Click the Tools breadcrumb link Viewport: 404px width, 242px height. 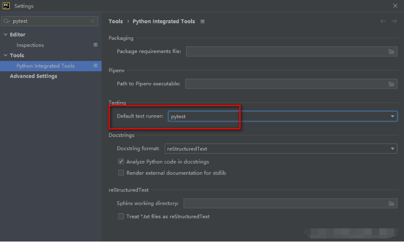(116, 21)
